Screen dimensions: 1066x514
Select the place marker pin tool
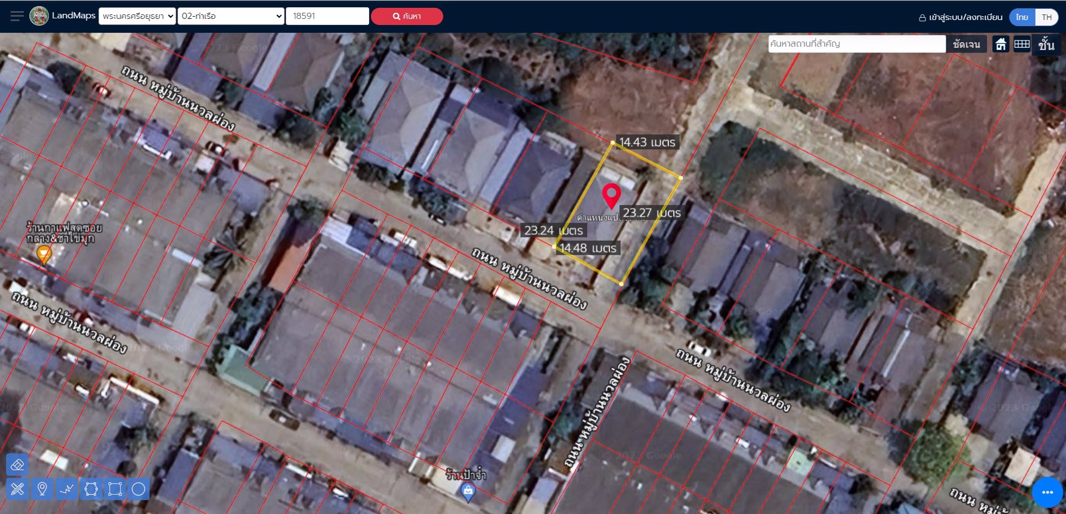tap(42, 489)
